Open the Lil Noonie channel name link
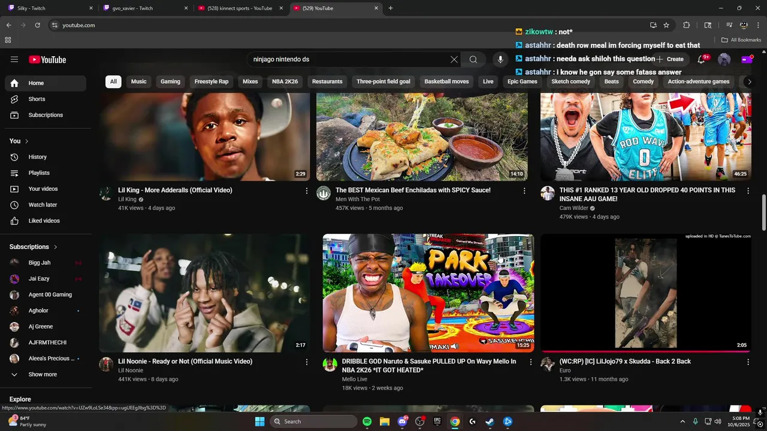The width and height of the screenshot is (767, 431). [x=131, y=371]
